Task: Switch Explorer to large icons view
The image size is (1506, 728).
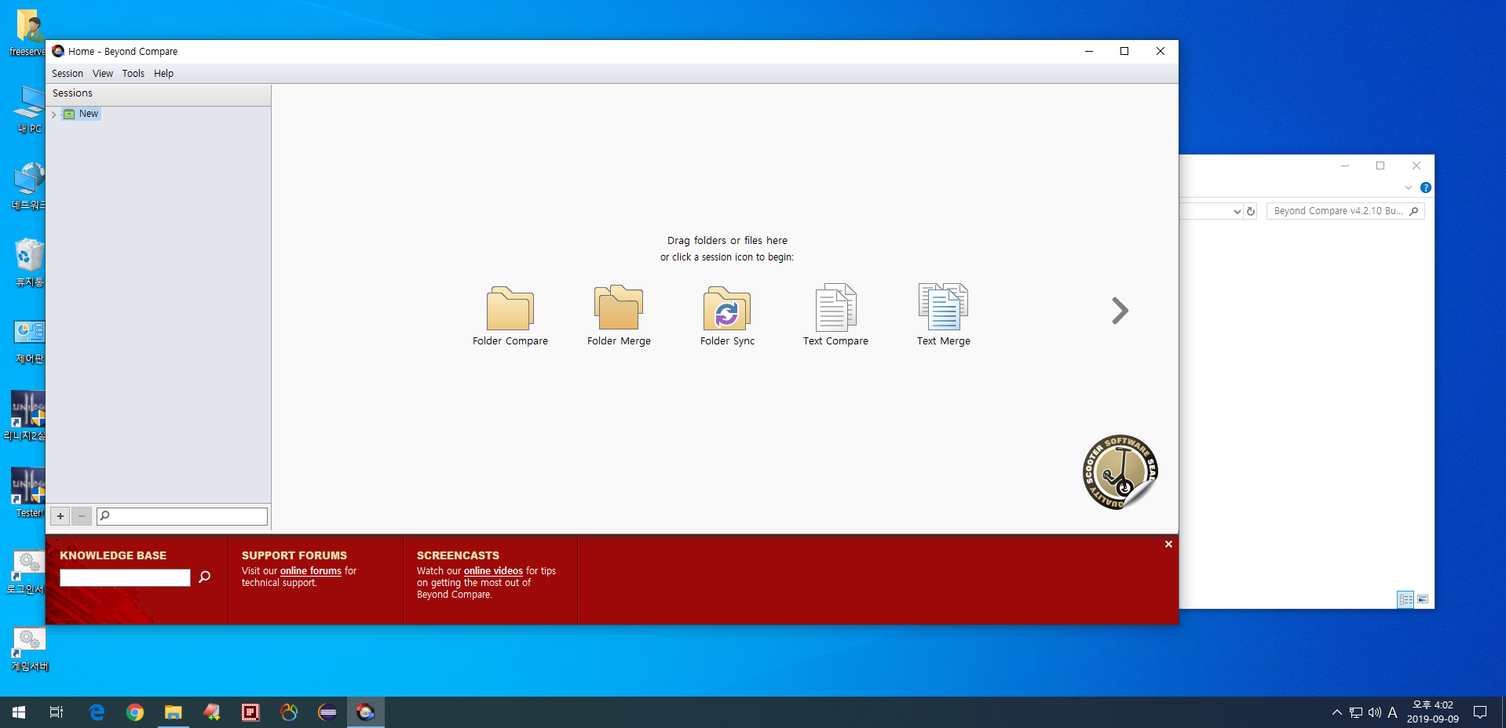Action: 1423,599
